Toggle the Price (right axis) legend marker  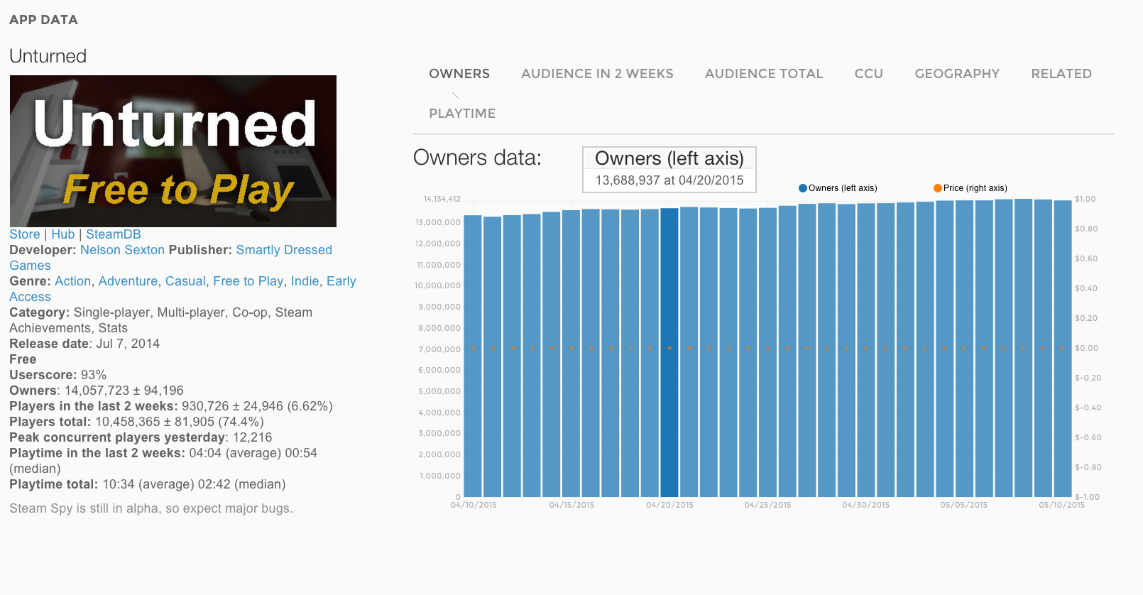(x=938, y=188)
